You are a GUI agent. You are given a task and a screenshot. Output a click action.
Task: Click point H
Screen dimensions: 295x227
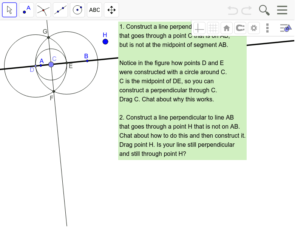pyautogui.click(x=105, y=42)
